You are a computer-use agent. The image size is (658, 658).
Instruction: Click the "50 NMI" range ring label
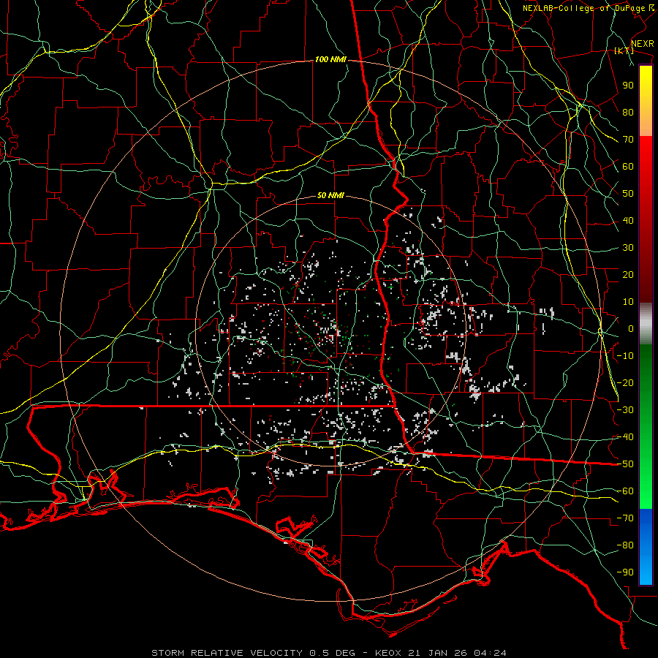click(330, 195)
